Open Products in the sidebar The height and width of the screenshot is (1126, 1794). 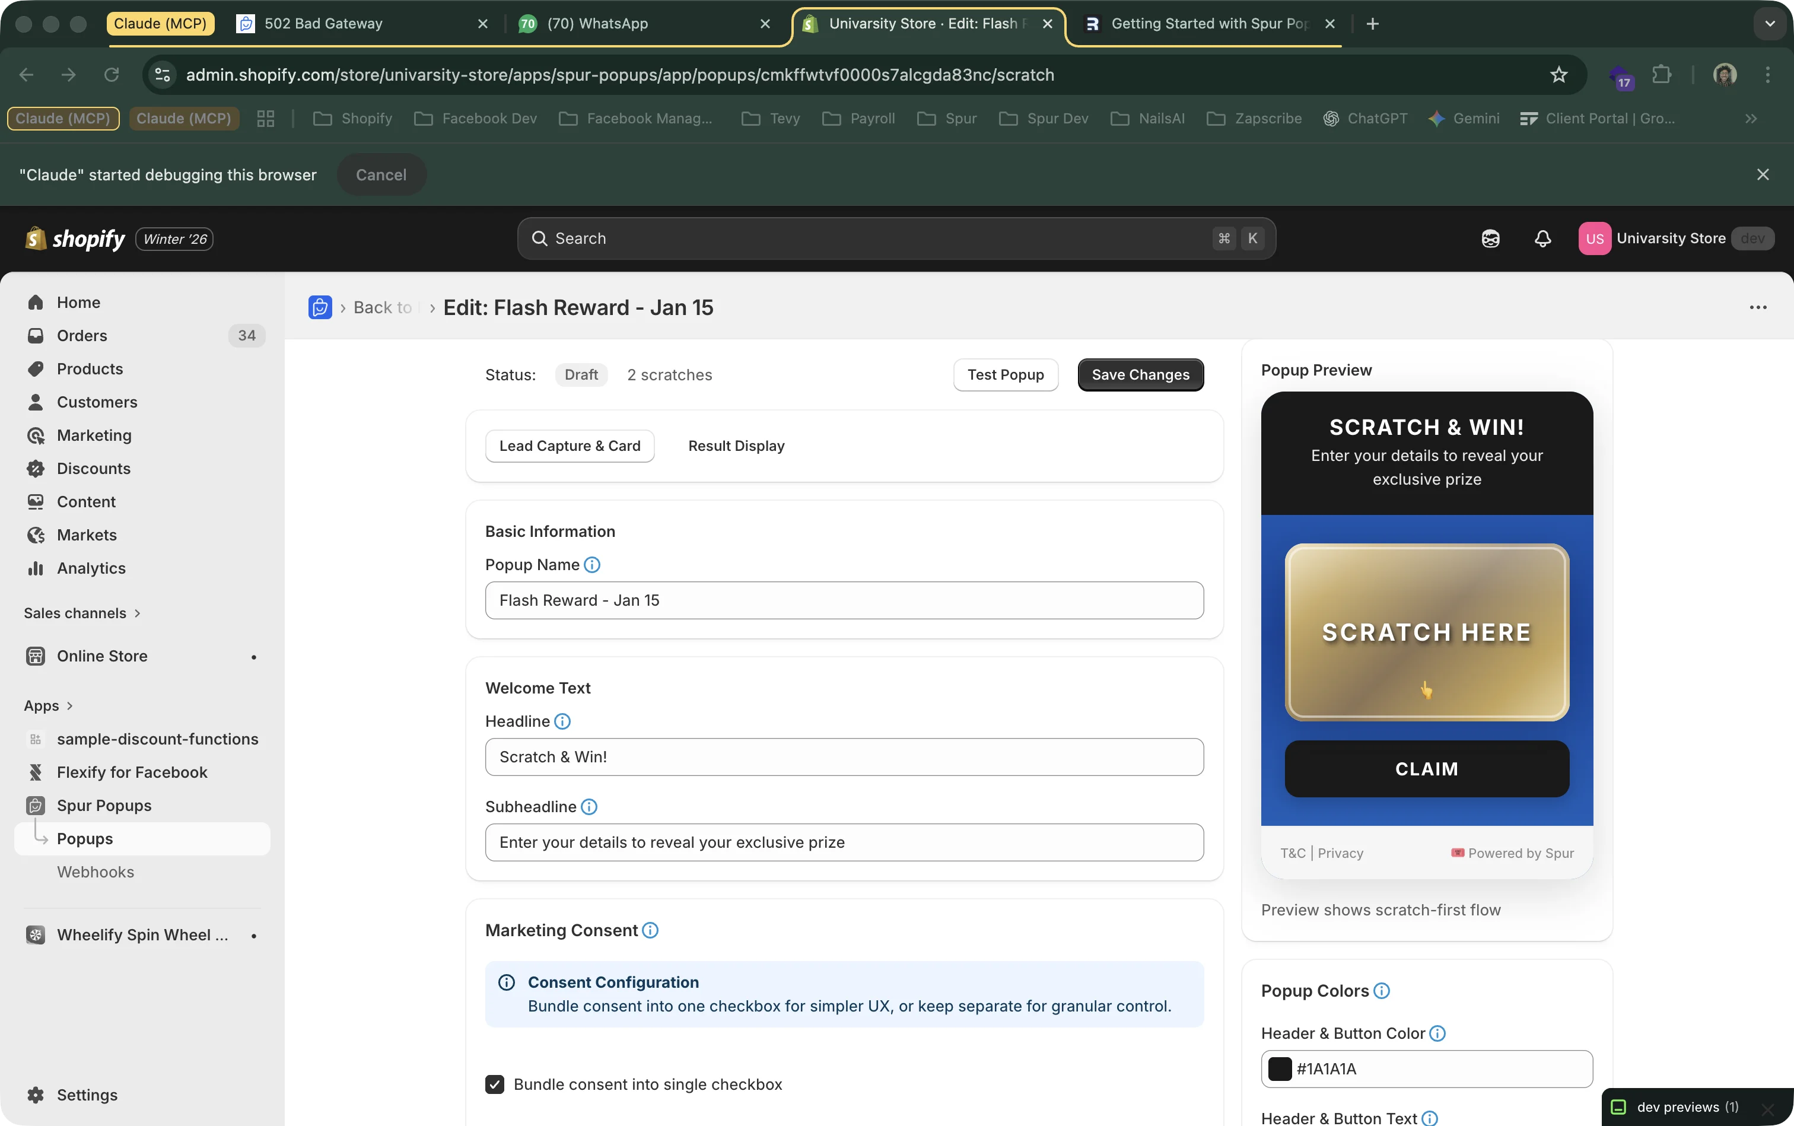(91, 368)
